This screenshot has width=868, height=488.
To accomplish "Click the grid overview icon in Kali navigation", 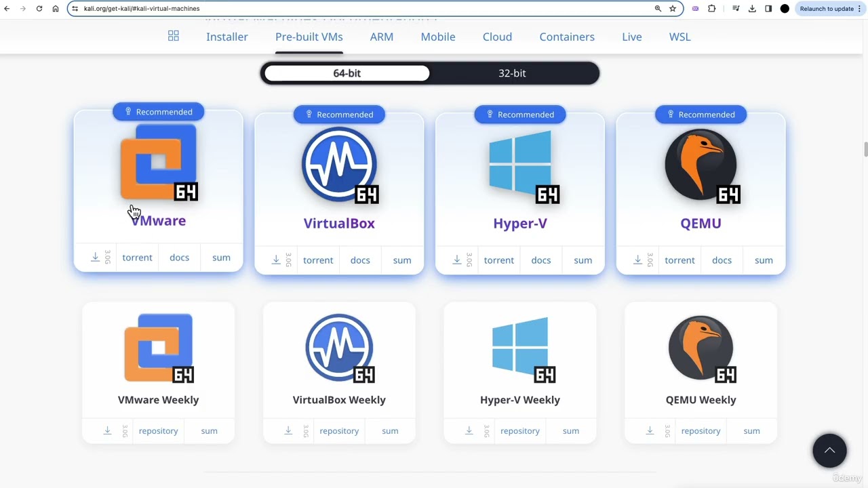I will pyautogui.click(x=174, y=36).
